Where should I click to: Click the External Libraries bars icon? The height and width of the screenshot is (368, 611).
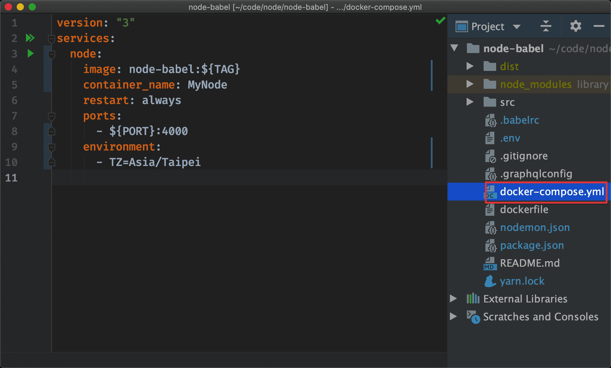click(473, 298)
